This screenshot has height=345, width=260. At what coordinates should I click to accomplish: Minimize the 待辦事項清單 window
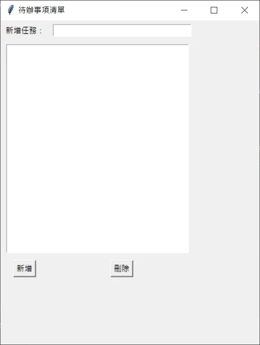[184, 10]
